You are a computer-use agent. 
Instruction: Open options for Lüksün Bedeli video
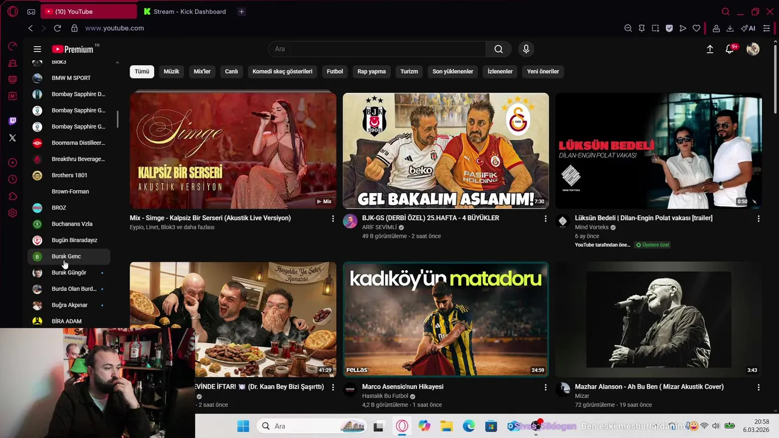coord(758,218)
